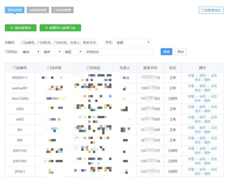Viewport: 225px width, 178px height.
Task: Click the 批量导入直营门店 button
Action: [x=60, y=28]
